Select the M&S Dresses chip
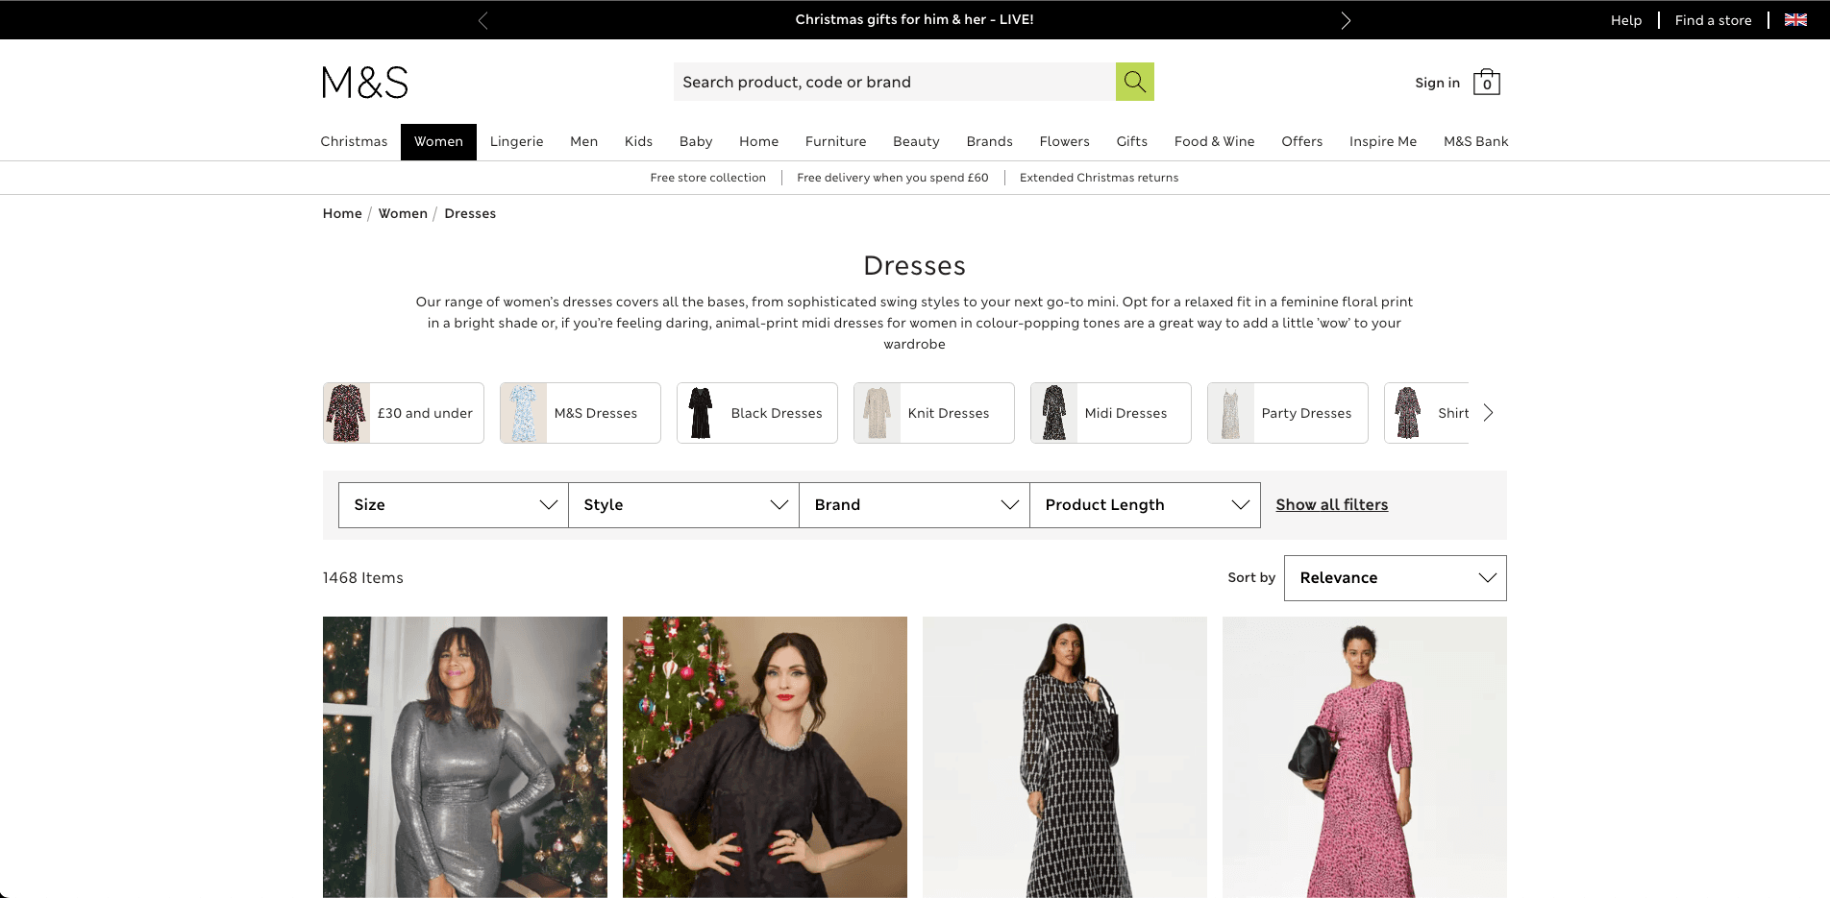Viewport: 1830px width, 898px height. tap(581, 413)
